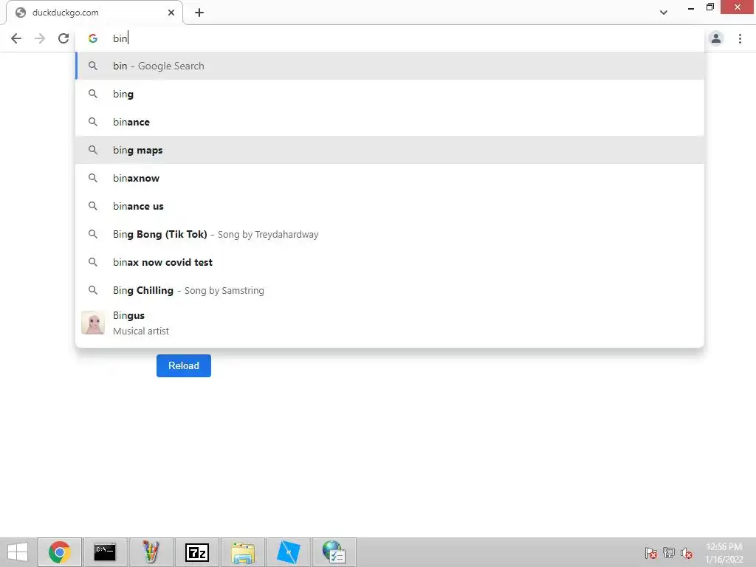
Task: Choose the 'binance us' suggestion
Action: coord(390,206)
